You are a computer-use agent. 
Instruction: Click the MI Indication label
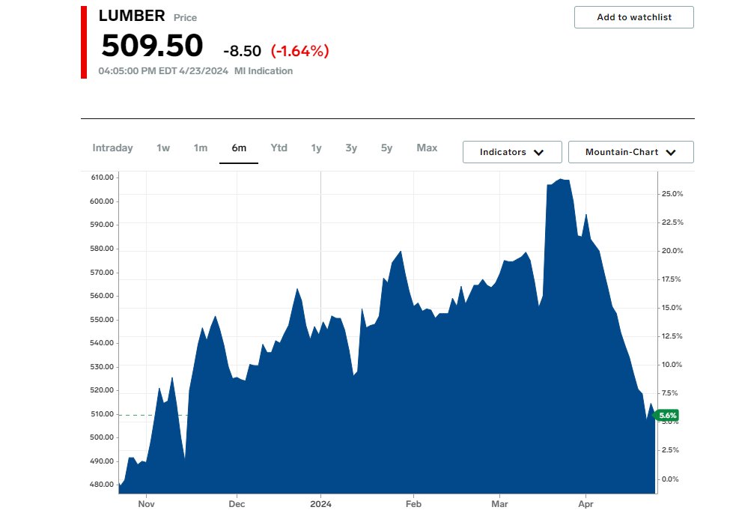click(x=264, y=70)
